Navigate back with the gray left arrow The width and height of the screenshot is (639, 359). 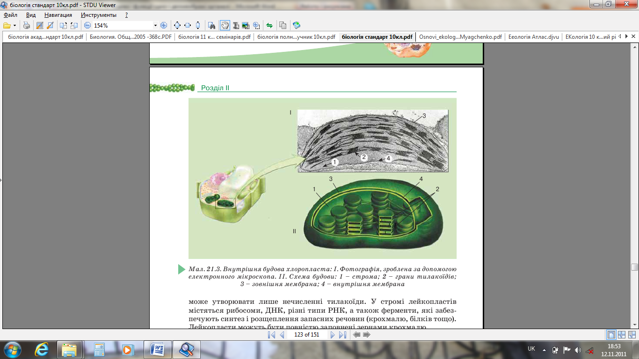356,335
